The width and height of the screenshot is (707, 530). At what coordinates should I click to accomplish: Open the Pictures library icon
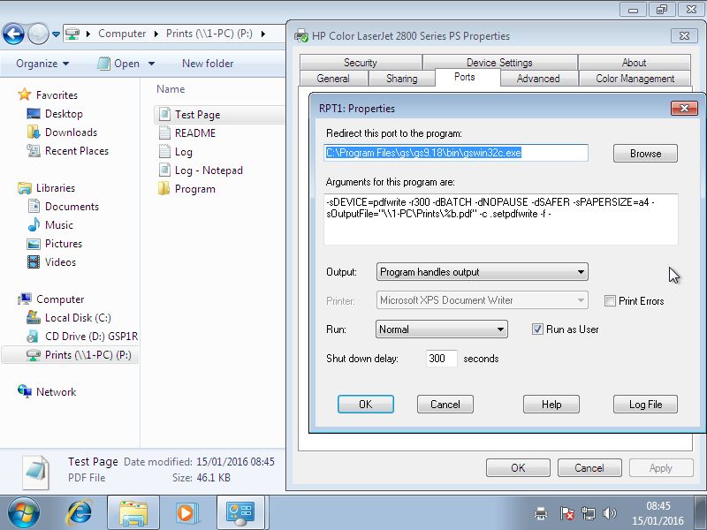[34, 244]
